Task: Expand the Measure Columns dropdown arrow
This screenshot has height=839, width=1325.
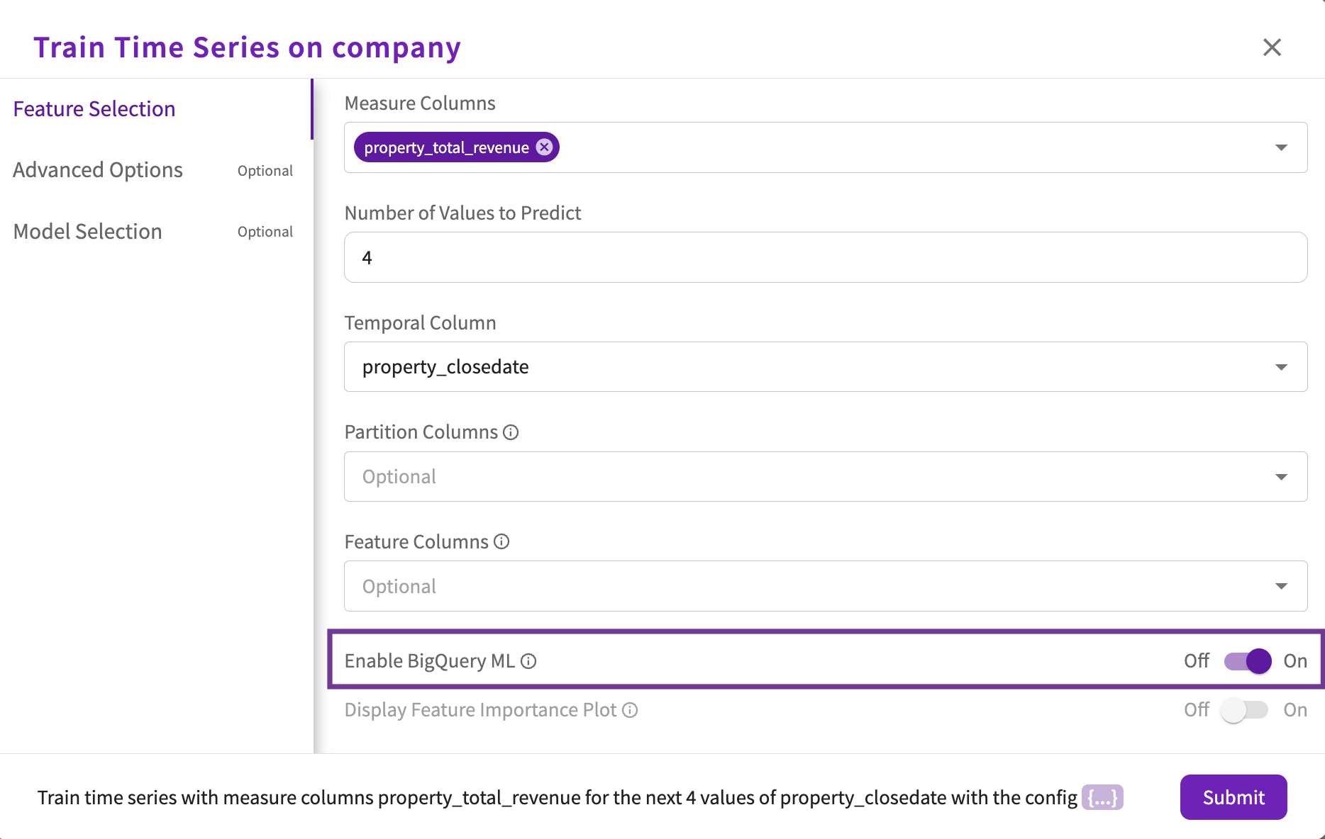Action: point(1281,147)
